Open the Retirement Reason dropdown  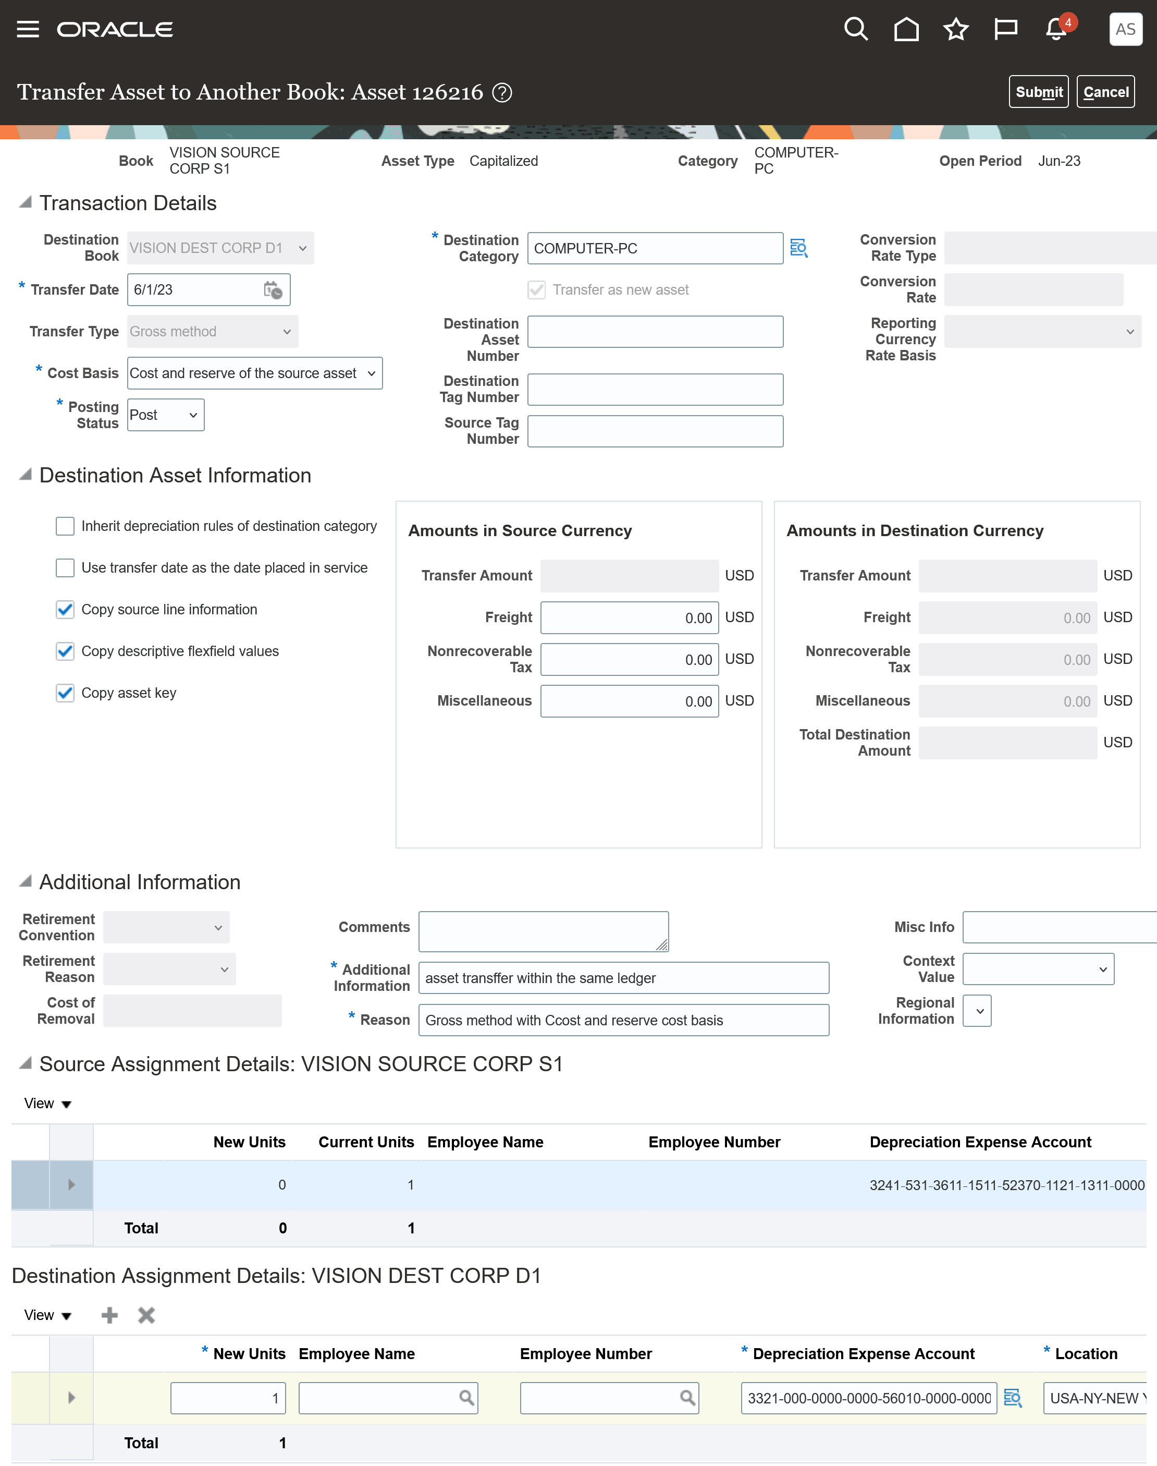pyautogui.click(x=224, y=969)
